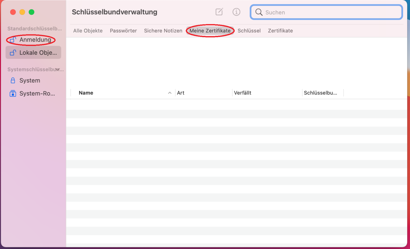410x249 pixels.
Task: Sort by Art column header
Action: 204,93
